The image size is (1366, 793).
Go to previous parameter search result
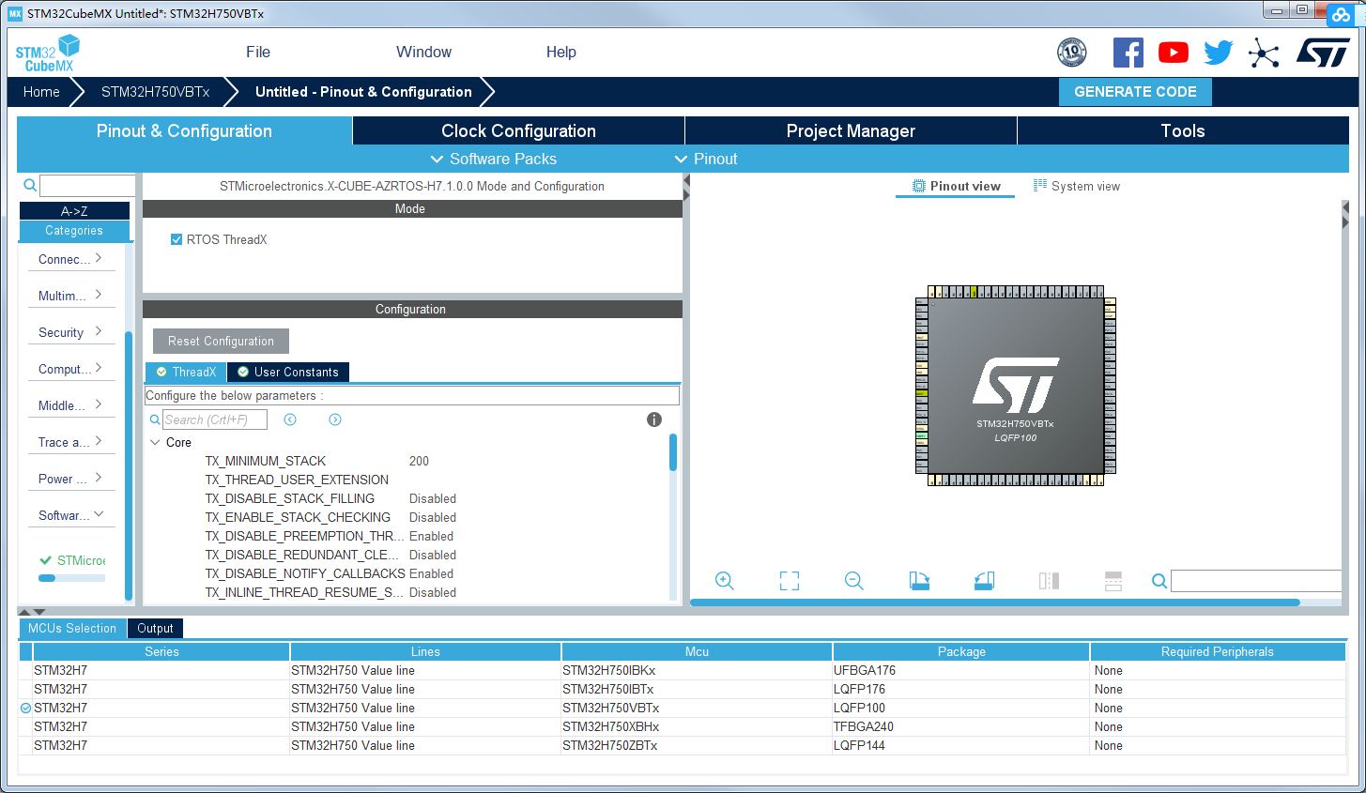pos(290,419)
